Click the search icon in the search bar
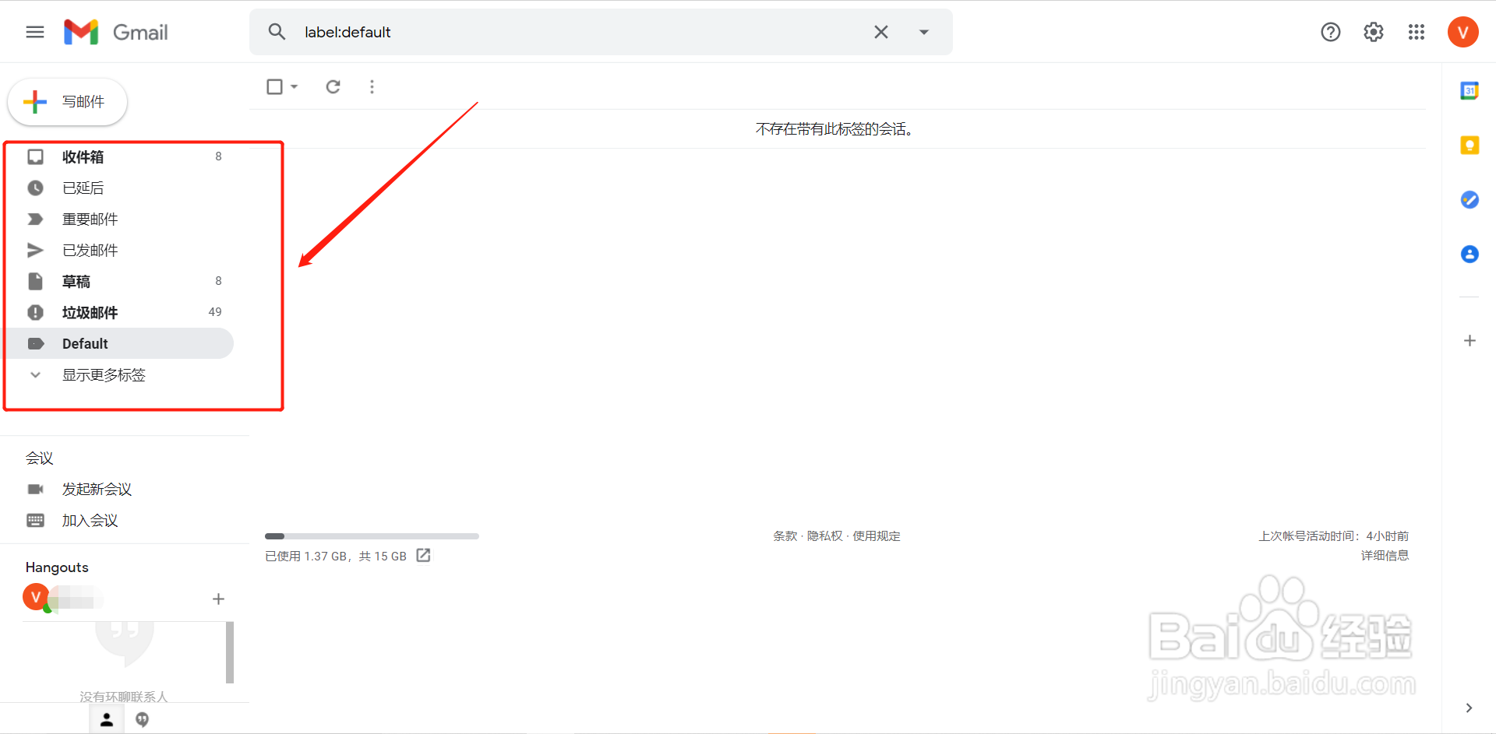The height and width of the screenshot is (734, 1496). pos(277,32)
